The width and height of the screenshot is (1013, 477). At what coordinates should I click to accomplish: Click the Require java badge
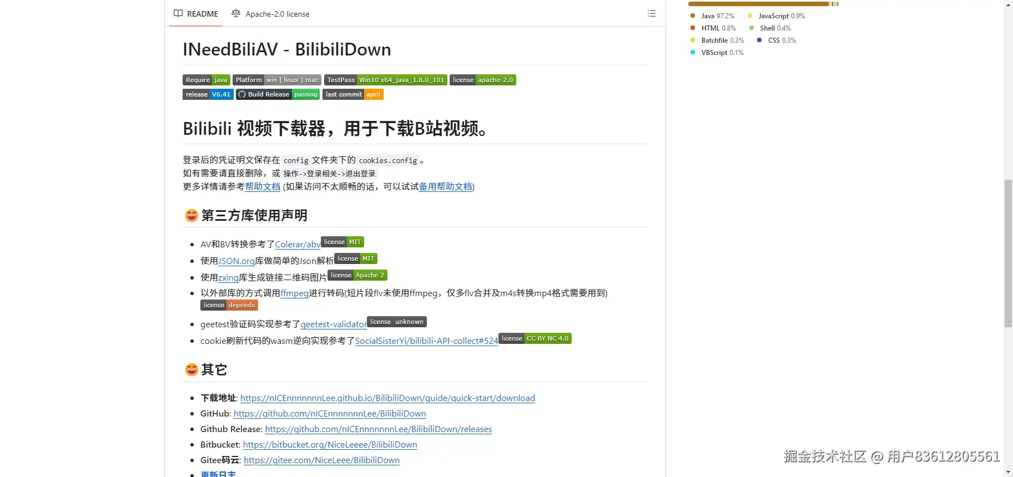pos(206,80)
